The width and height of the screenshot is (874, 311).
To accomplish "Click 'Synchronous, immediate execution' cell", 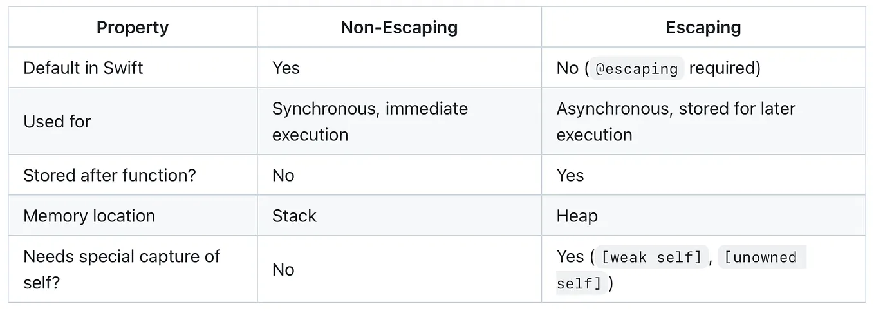I will (x=369, y=121).
